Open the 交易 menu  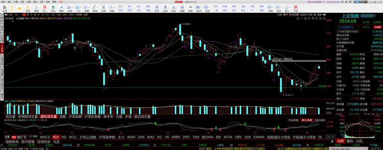point(29,1)
